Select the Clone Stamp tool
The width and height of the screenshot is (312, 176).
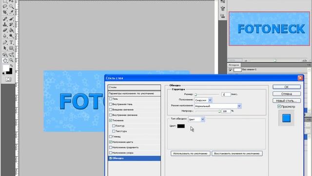point(5,24)
